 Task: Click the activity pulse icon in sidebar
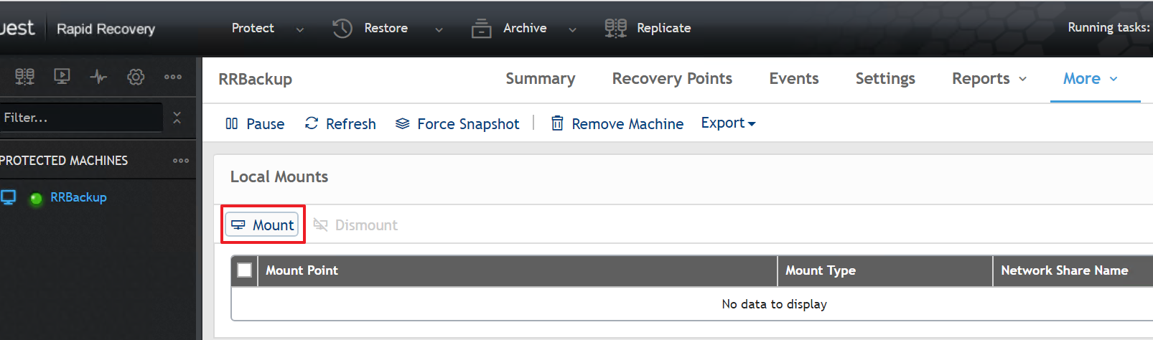point(98,77)
